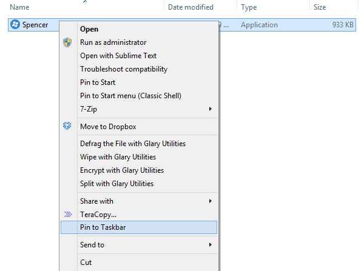The image size is (364, 271).
Task: Click the TeraCopy arrows icon
Action: click(68, 214)
